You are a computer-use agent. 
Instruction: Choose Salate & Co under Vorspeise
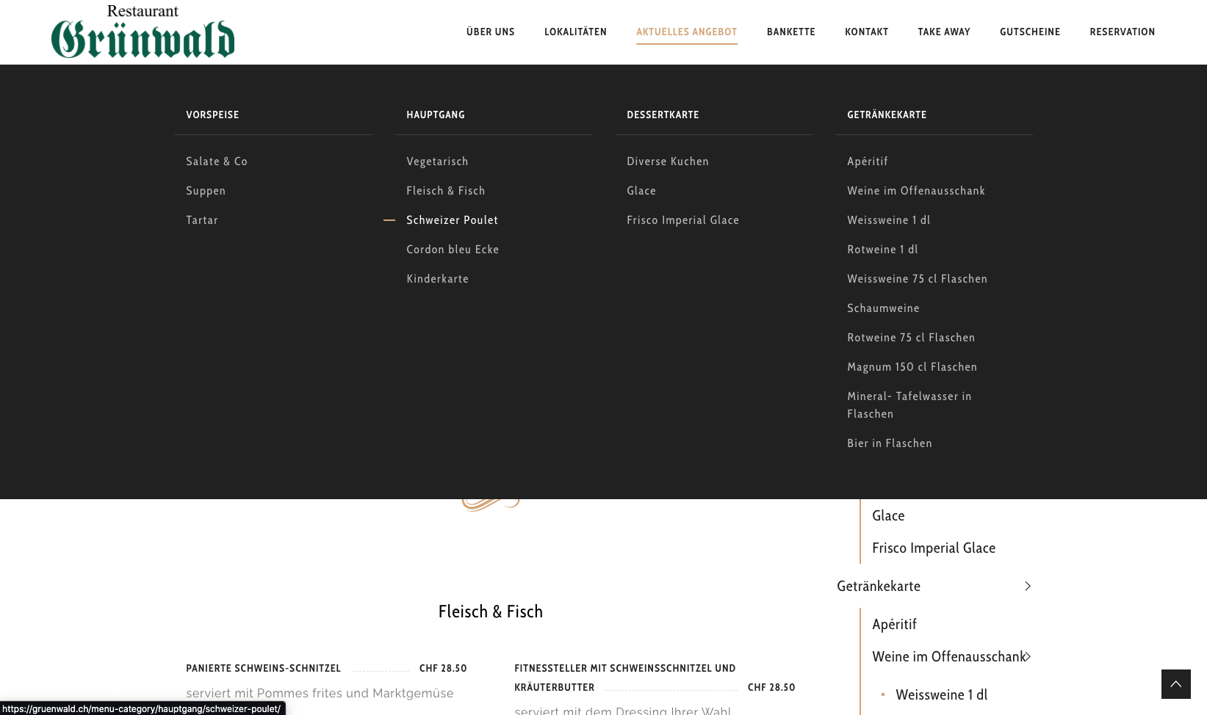pyautogui.click(x=217, y=161)
